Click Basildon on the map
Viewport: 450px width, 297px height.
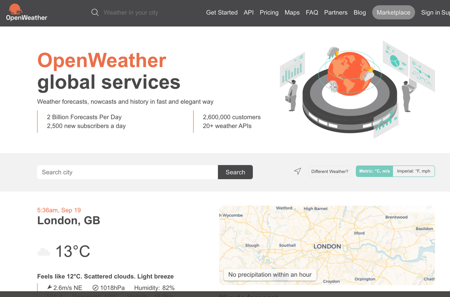coord(424,228)
